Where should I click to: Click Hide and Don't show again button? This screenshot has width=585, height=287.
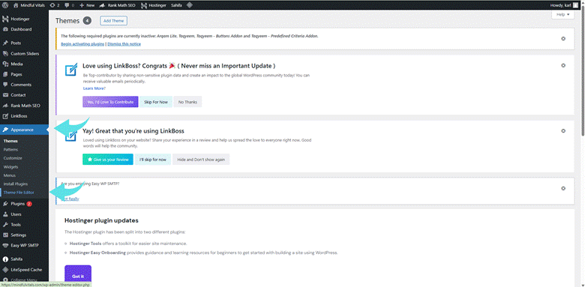point(201,160)
